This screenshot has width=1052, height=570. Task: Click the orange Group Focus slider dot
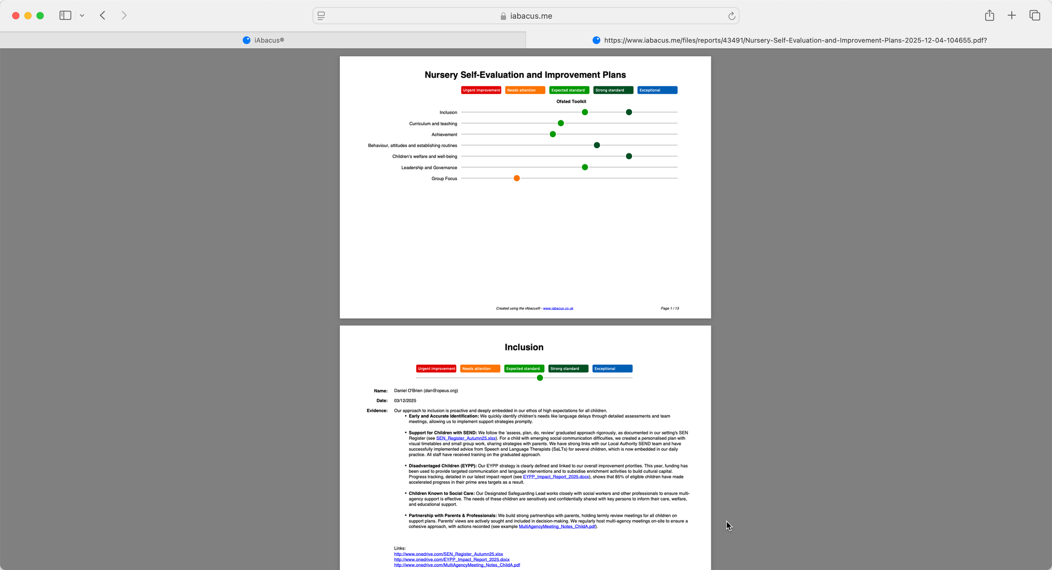[x=517, y=179]
